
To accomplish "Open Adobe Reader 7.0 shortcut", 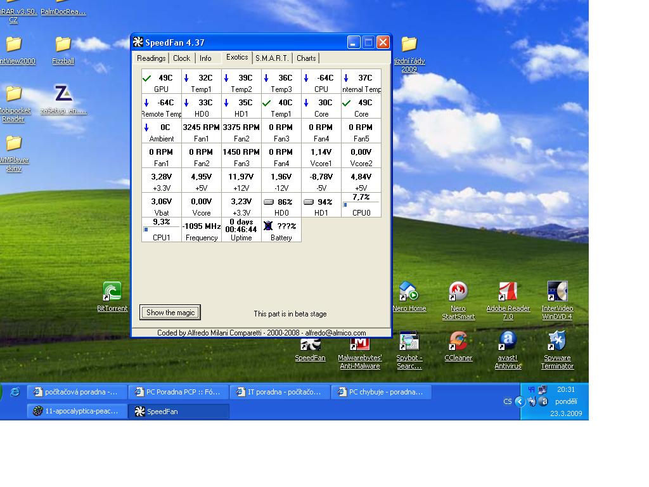I will pyautogui.click(x=507, y=292).
